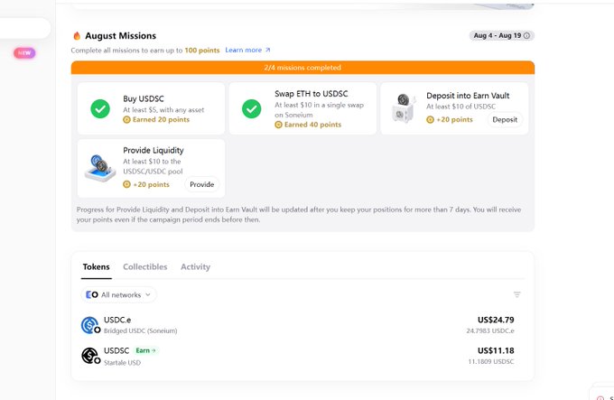Click the Aug 4 - Aug 19 date badge
Screen dimensions: 614x400
[x=502, y=35]
